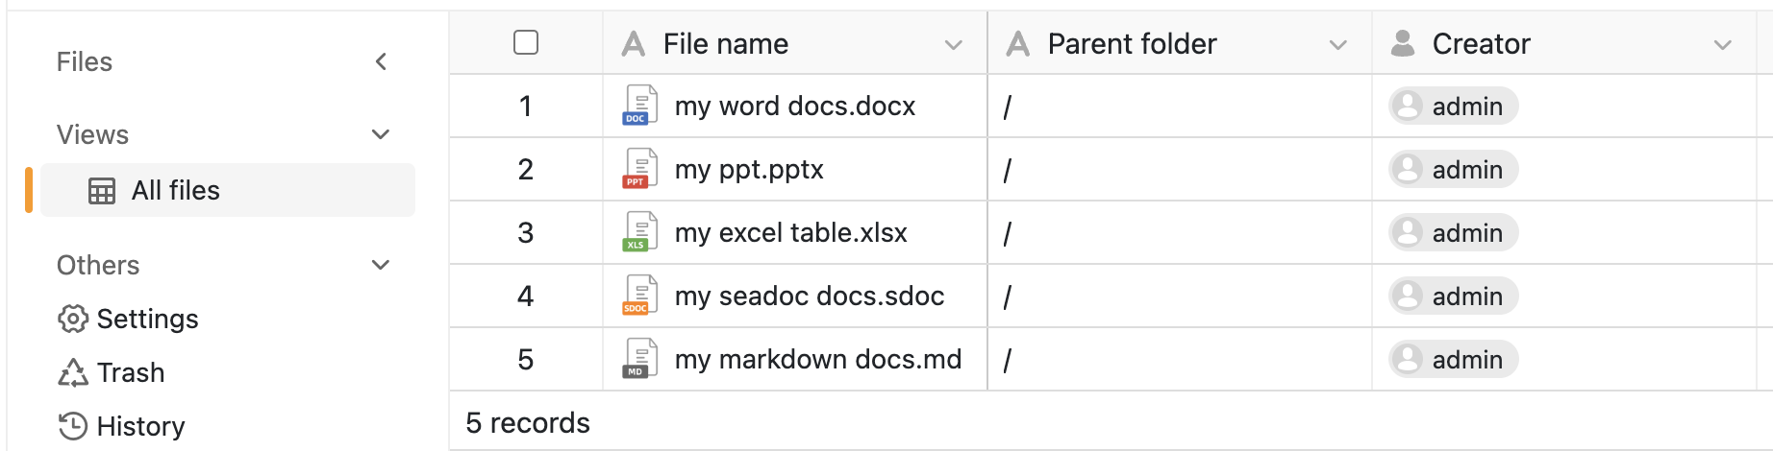Image resolution: width=1773 pixels, height=451 pixels.
Task: Open my markdown docs.md file name
Action: tap(817, 359)
